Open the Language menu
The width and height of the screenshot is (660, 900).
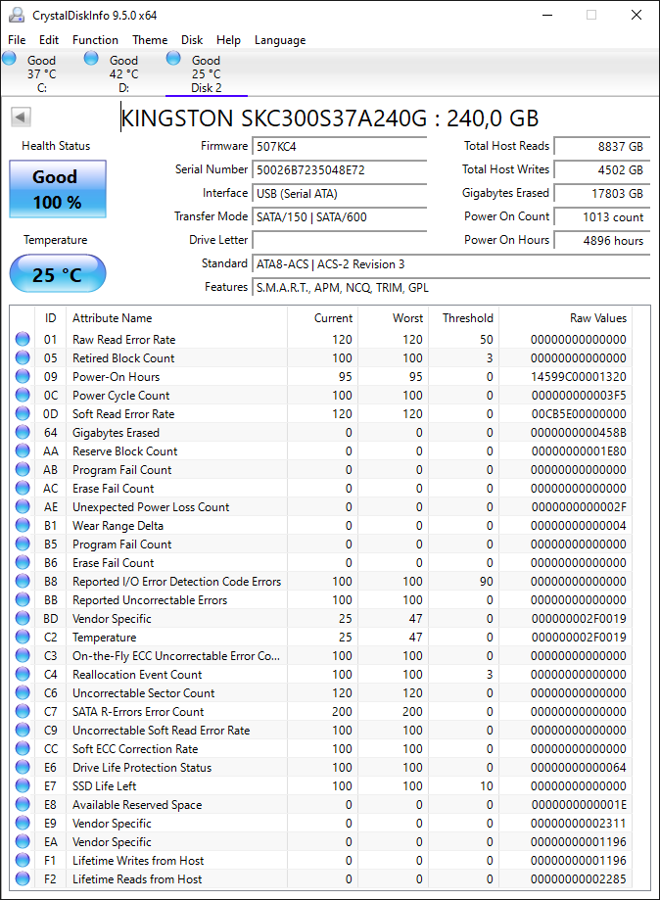280,40
